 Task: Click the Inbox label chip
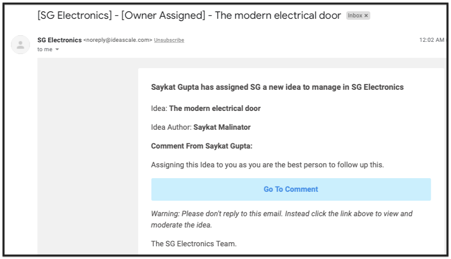pos(358,16)
